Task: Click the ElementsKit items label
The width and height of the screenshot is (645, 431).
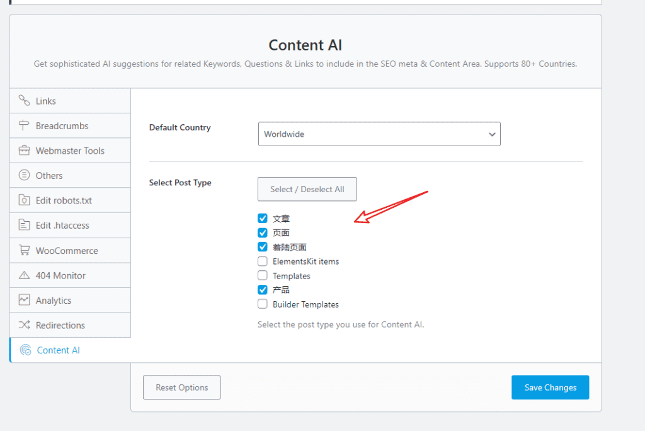Action: 305,261
